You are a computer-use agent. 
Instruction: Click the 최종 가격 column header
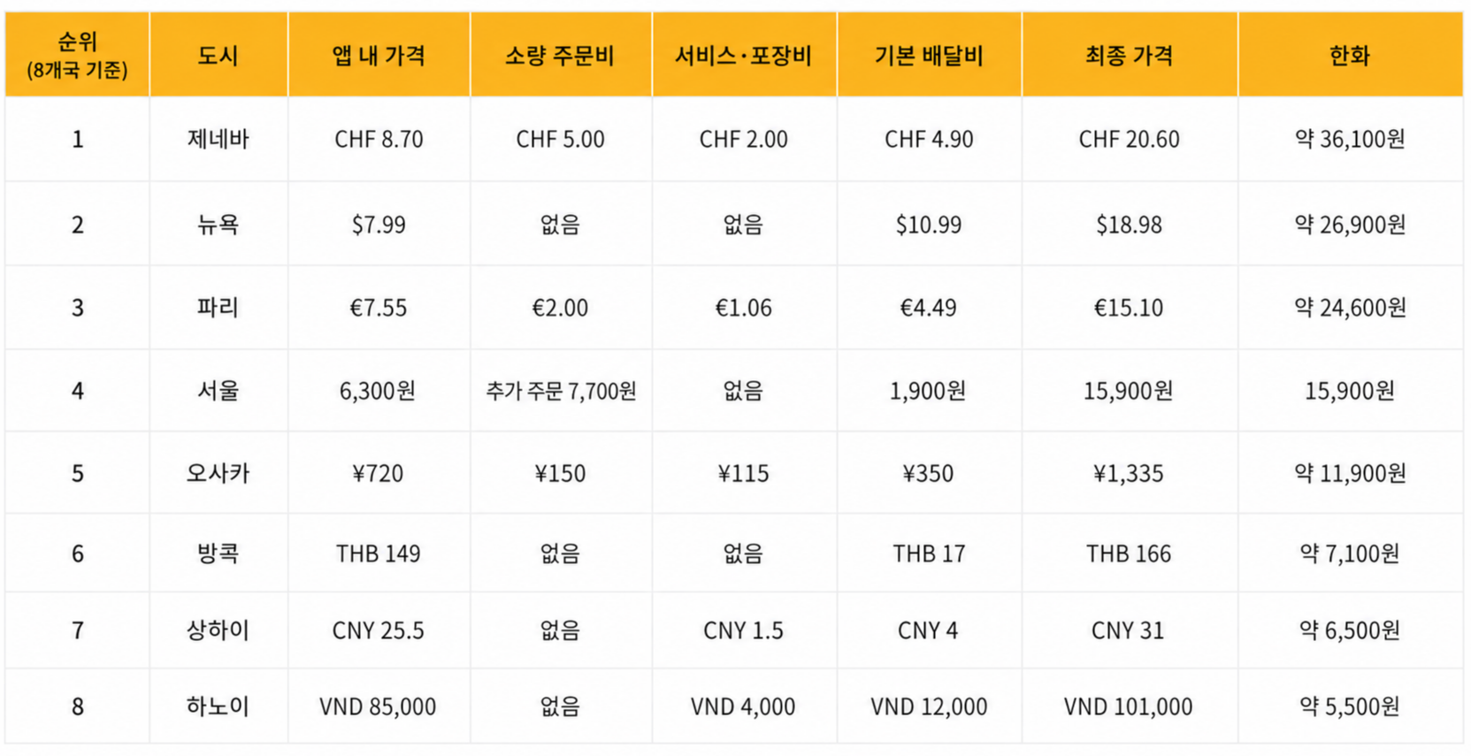(1130, 55)
